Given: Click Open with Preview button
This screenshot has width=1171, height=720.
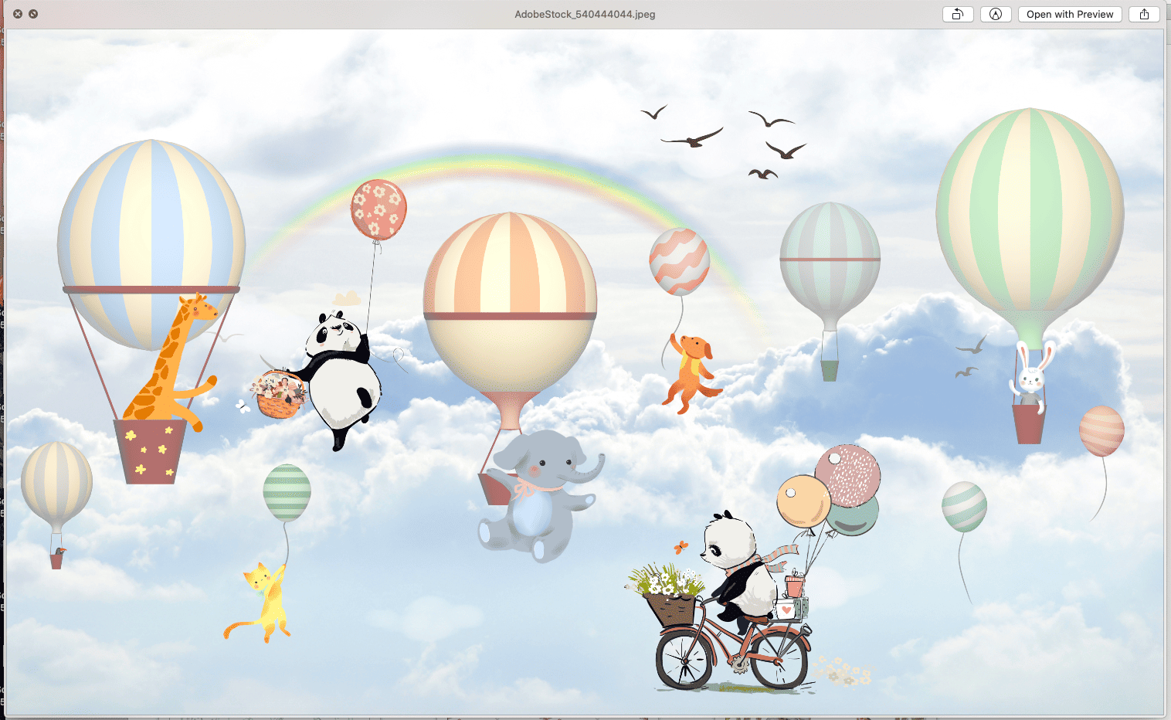Looking at the screenshot, I should point(1069,14).
